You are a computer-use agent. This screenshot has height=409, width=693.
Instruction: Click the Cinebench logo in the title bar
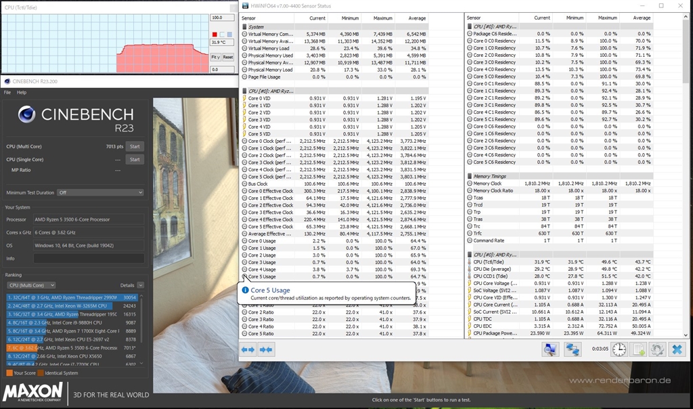click(7, 81)
